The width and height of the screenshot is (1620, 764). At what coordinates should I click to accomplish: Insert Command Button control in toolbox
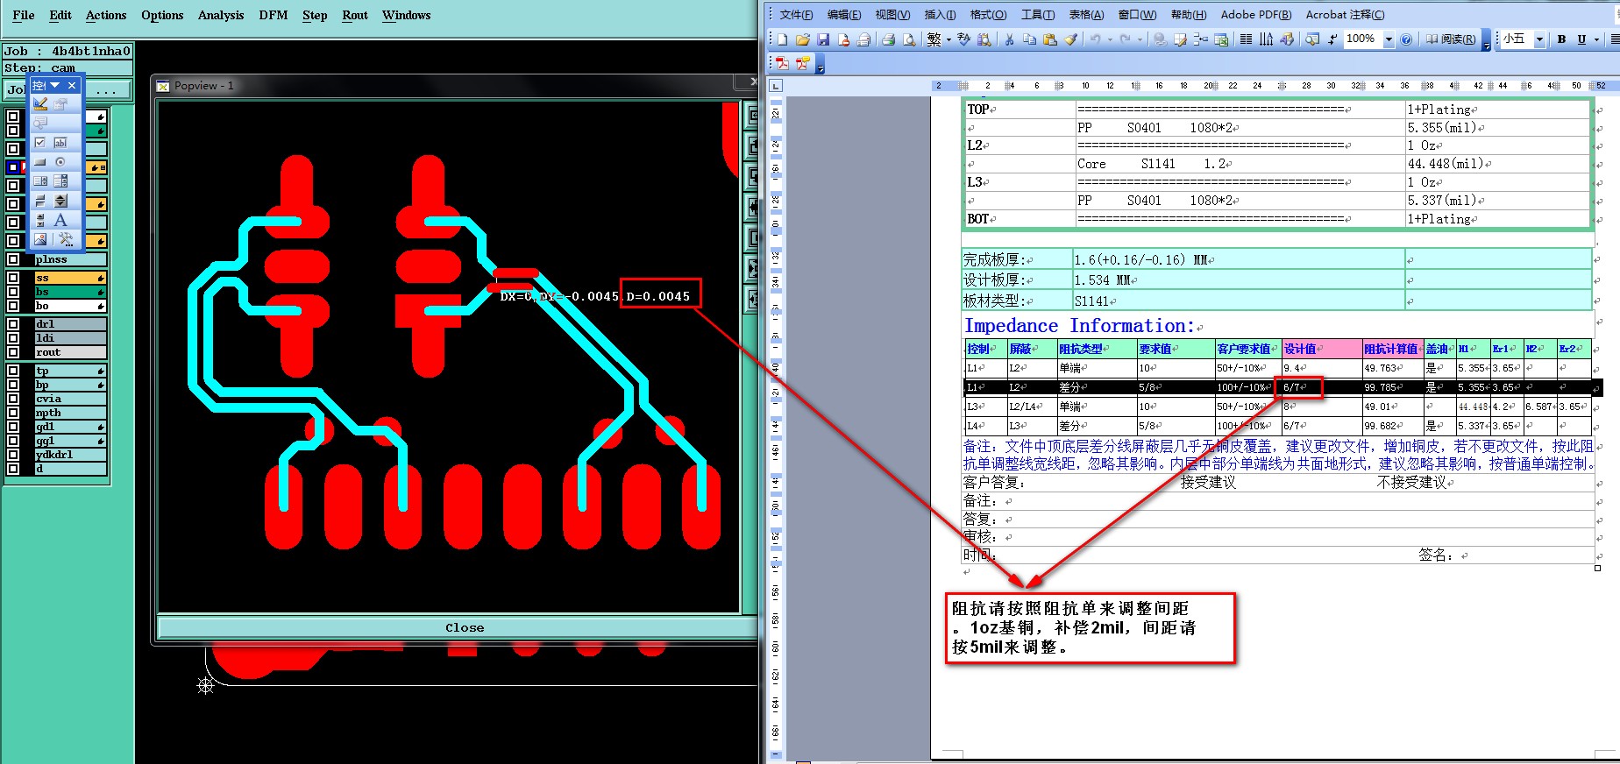(40, 162)
